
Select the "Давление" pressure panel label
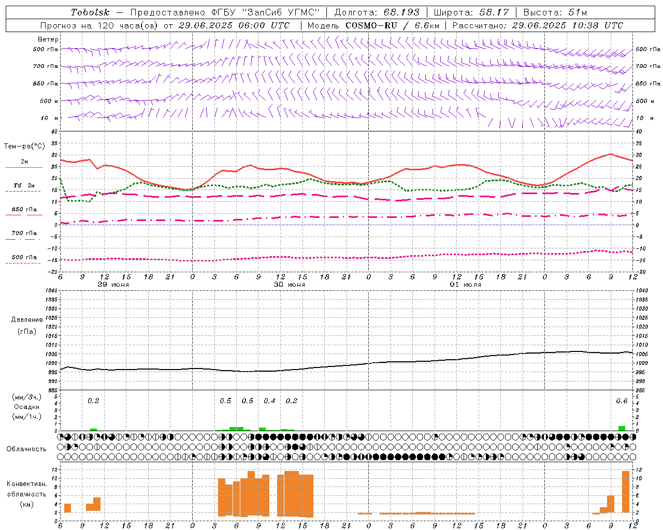27,320
